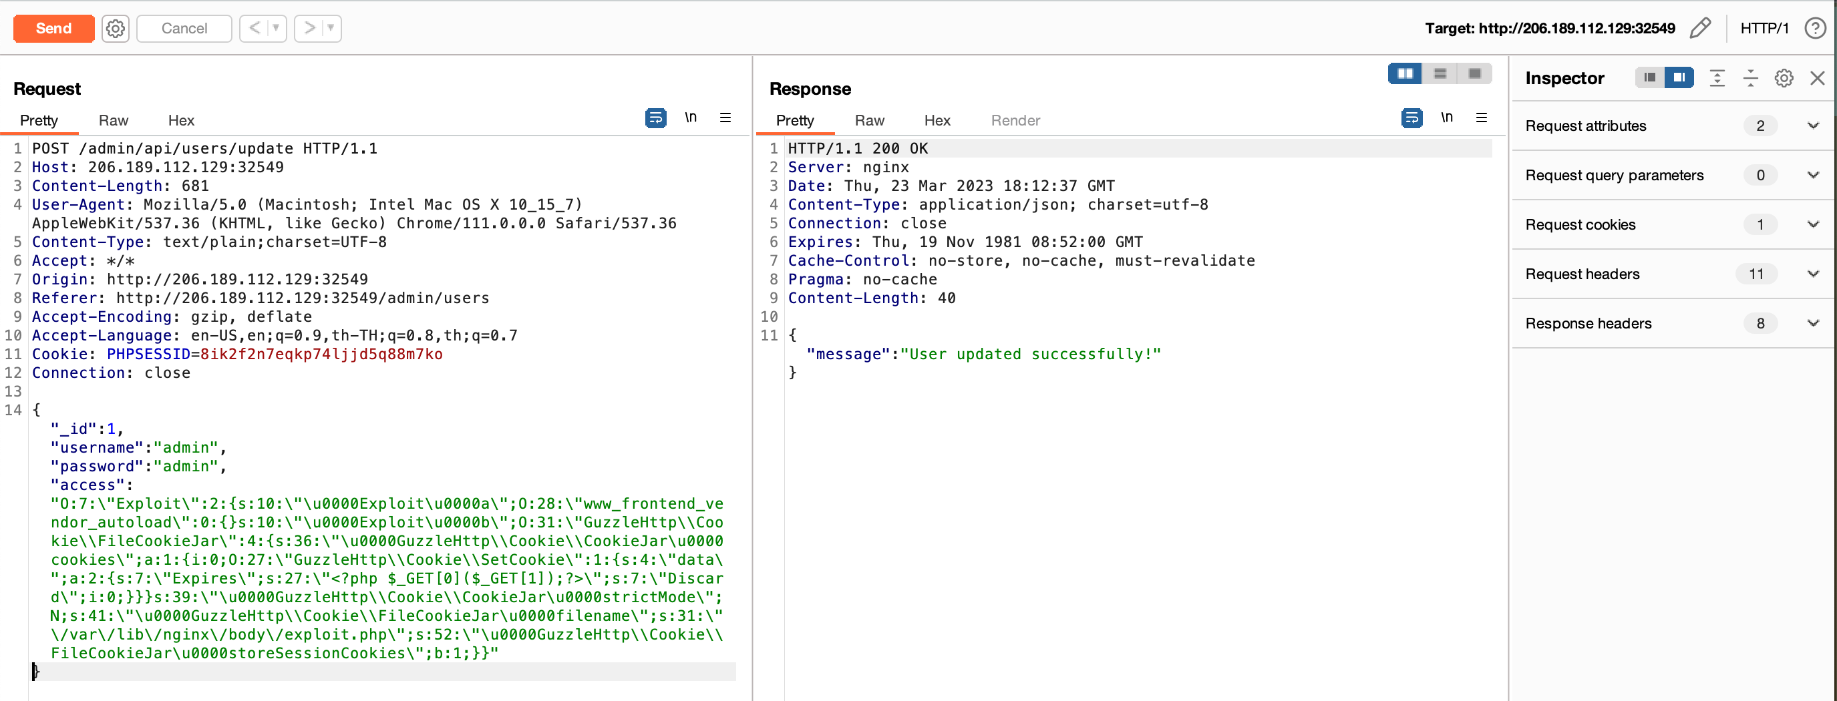
Task: Show non-printable characters using the \n icon
Action: click(689, 118)
